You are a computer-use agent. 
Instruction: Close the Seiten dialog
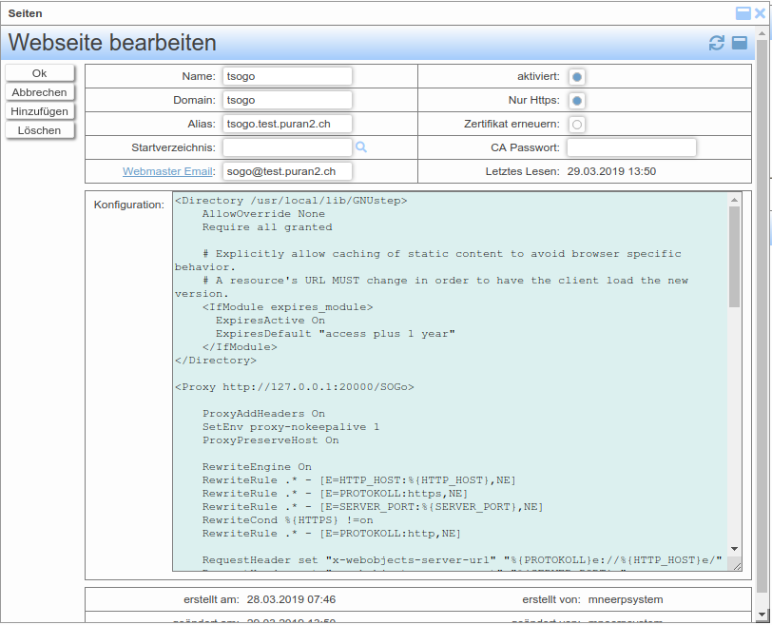[760, 13]
